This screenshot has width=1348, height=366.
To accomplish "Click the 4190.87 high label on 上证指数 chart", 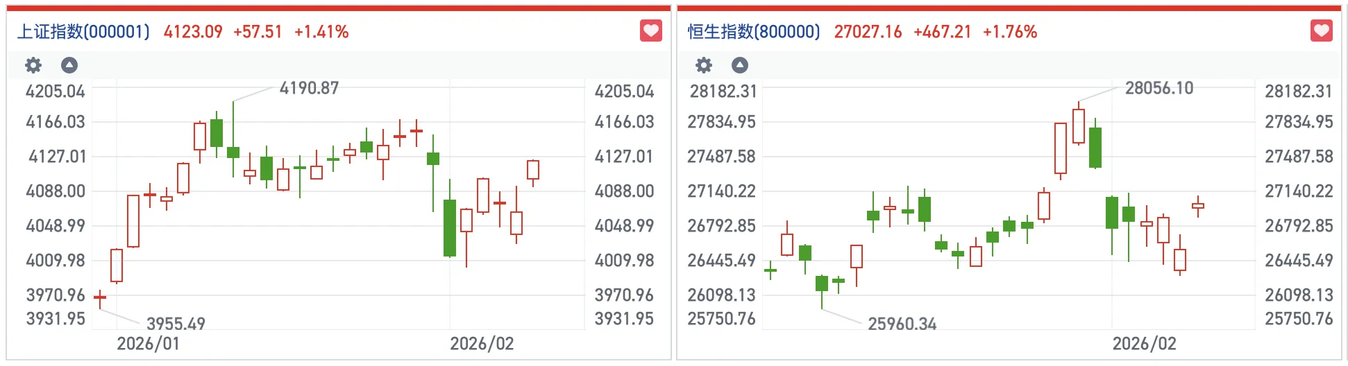I will point(309,88).
